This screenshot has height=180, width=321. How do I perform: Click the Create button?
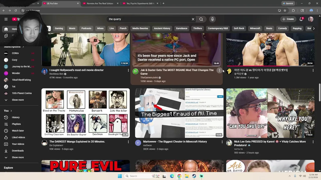coord(288,19)
